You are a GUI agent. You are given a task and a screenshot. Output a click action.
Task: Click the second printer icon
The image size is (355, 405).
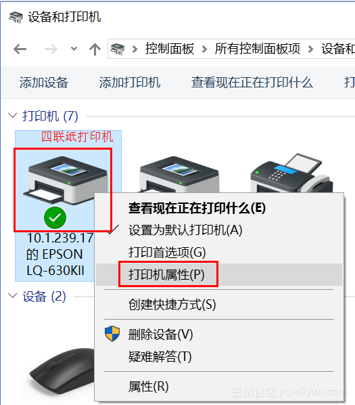(179, 174)
